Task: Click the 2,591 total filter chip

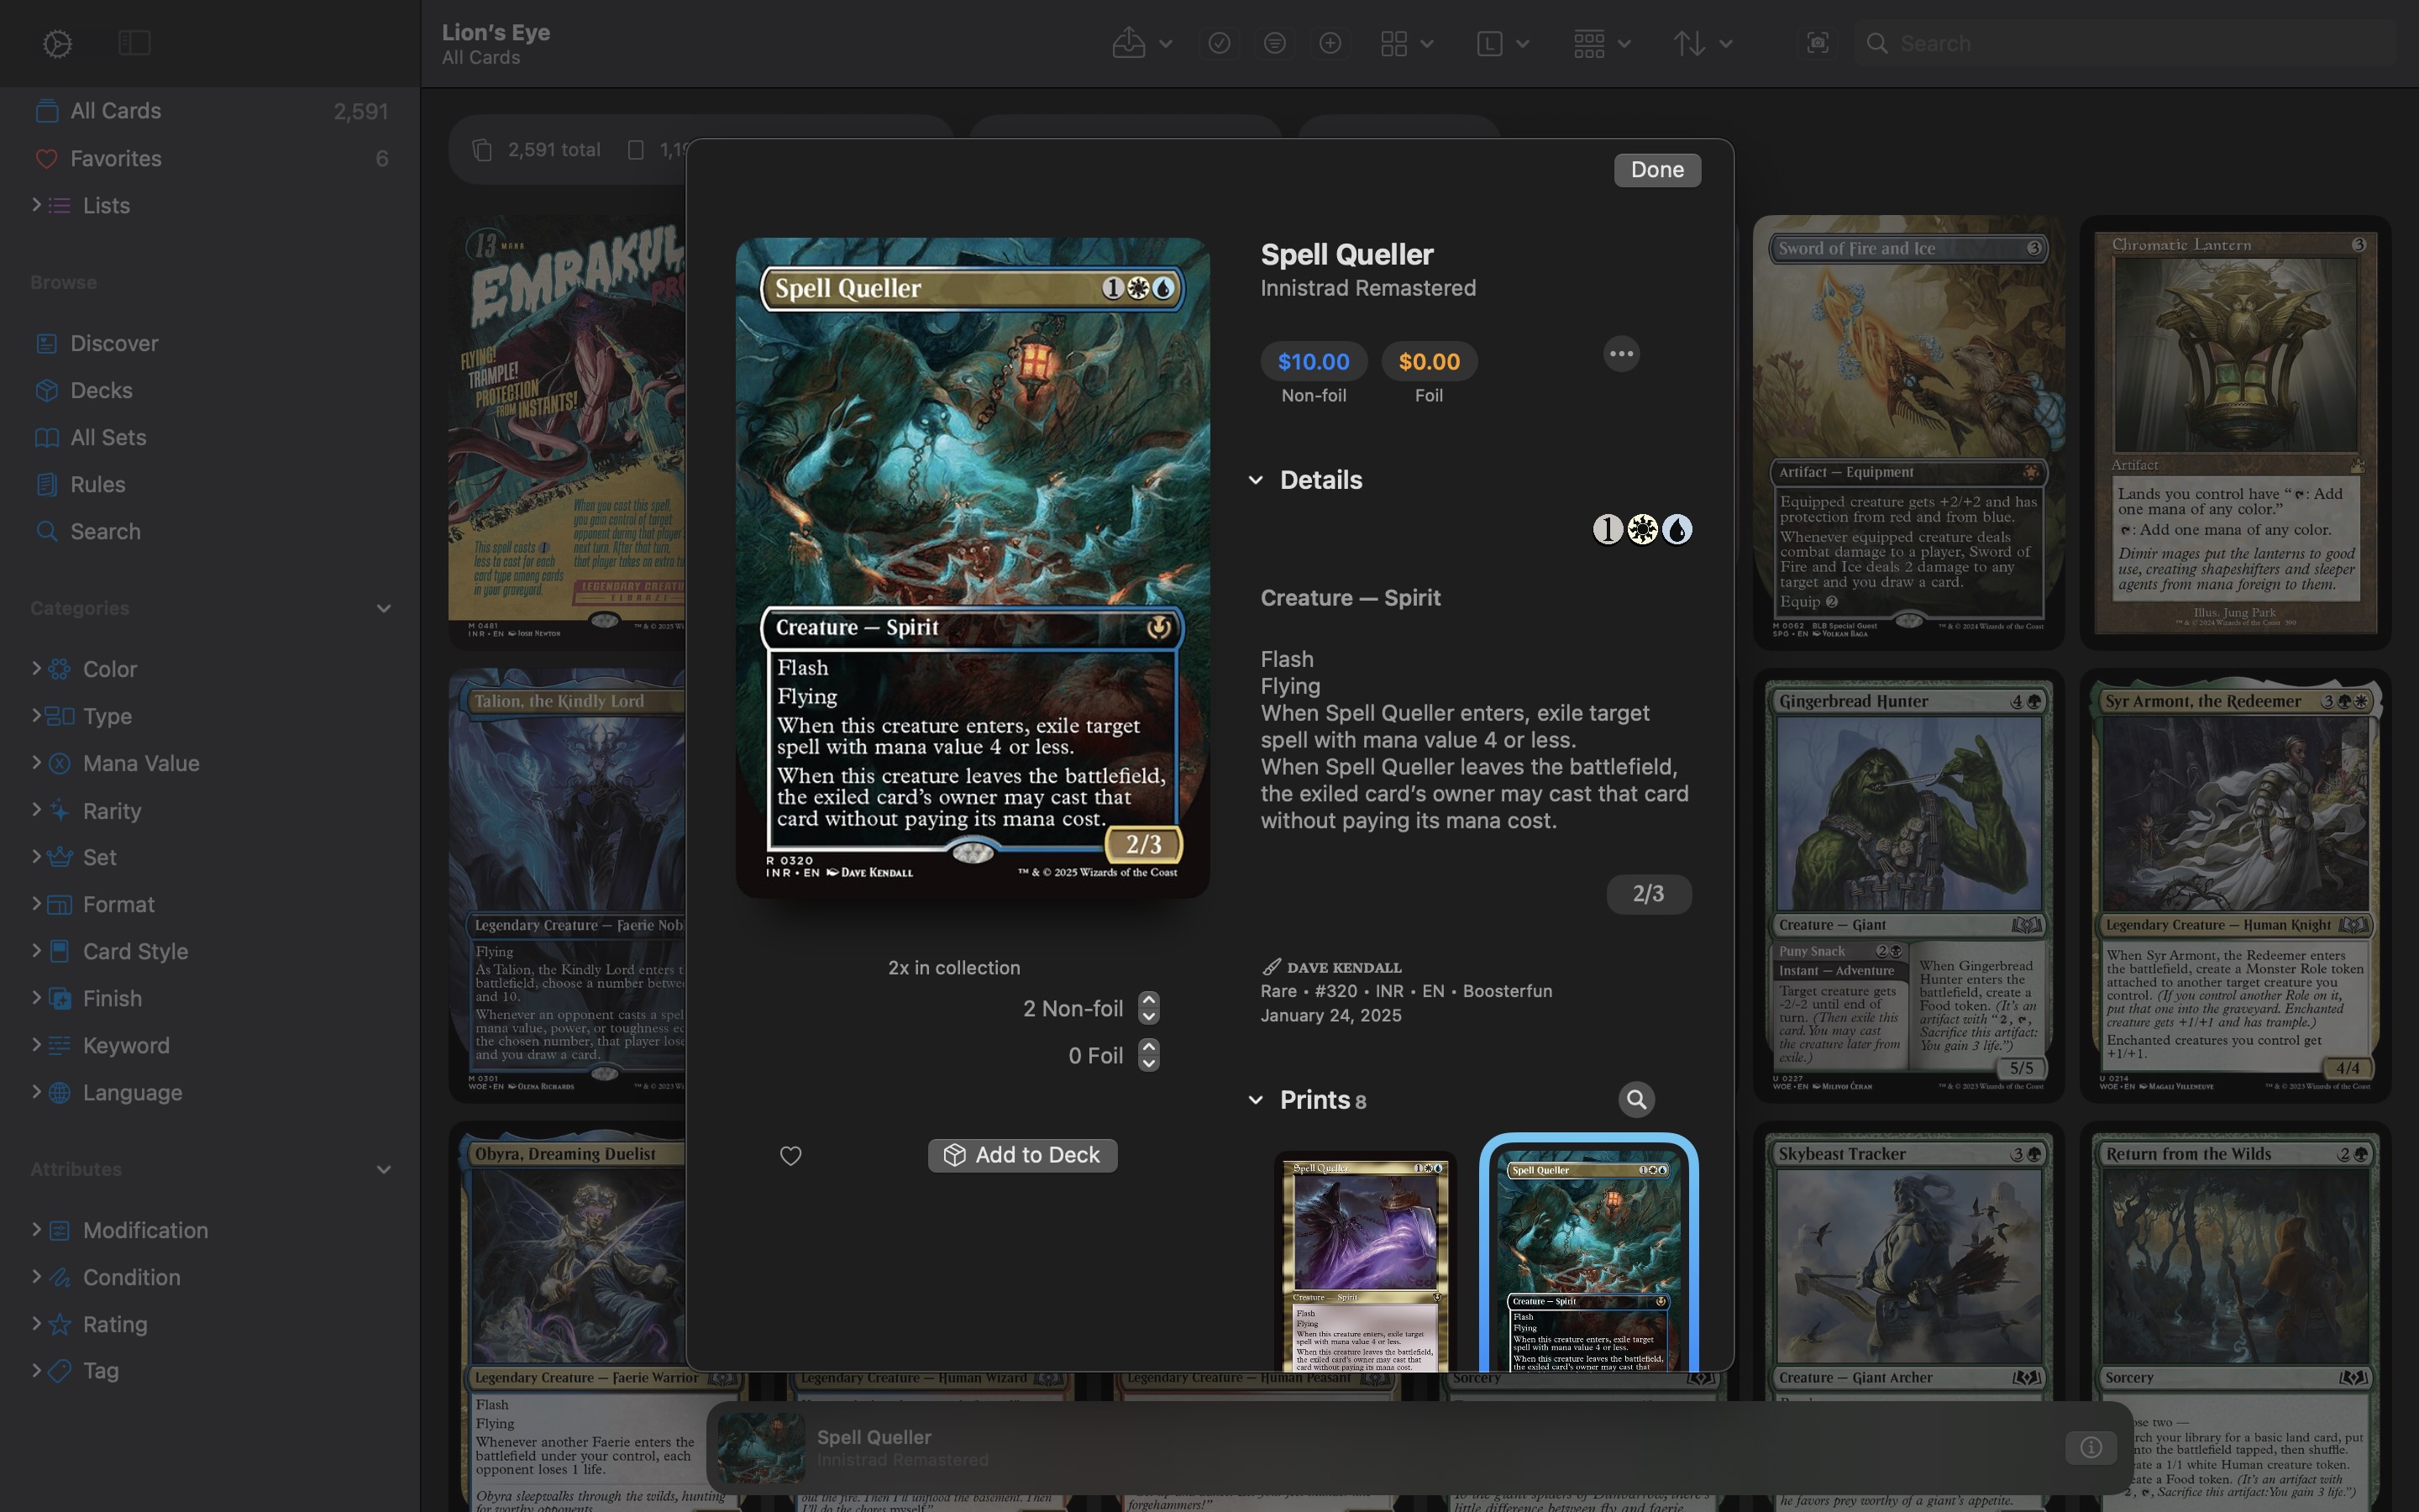Action: [537, 150]
